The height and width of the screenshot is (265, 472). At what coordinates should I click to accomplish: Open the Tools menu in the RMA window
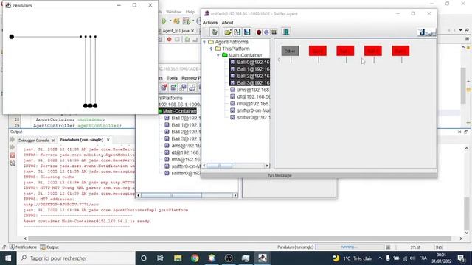[x=172, y=78]
